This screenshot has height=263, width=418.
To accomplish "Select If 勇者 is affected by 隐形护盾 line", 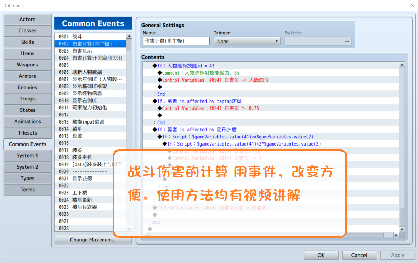I will click(x=271, y=130).
